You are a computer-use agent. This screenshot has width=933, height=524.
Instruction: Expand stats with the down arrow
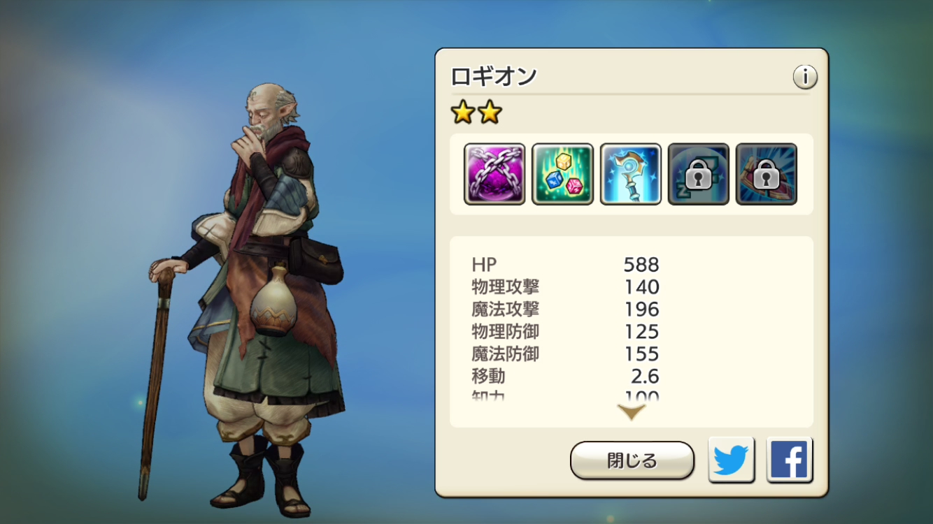tap(632, 412)
